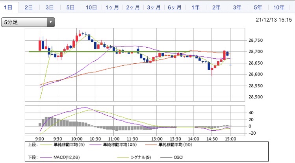Image resolution: width=295 pixels, height=163 pixels.
Task: Click the 21/12/13 15:15 timestamp
Action: pyautogui.click(x=274, y=20)
